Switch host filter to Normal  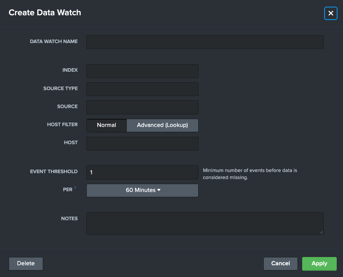click(x=106, y=125)
